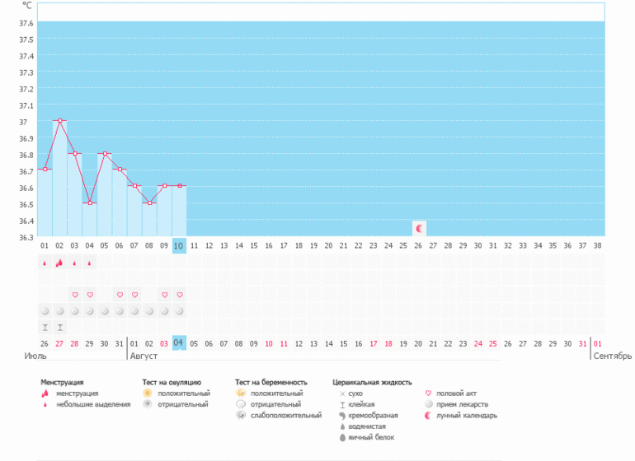
Task: Click the temperature bar for cycle day 05
Action: [105, 194]
